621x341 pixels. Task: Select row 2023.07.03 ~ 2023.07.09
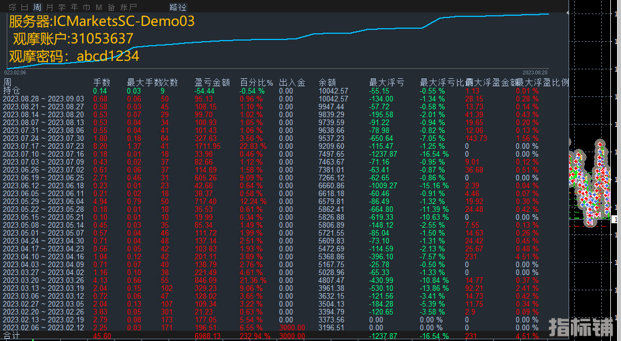[x=43, y=162]
